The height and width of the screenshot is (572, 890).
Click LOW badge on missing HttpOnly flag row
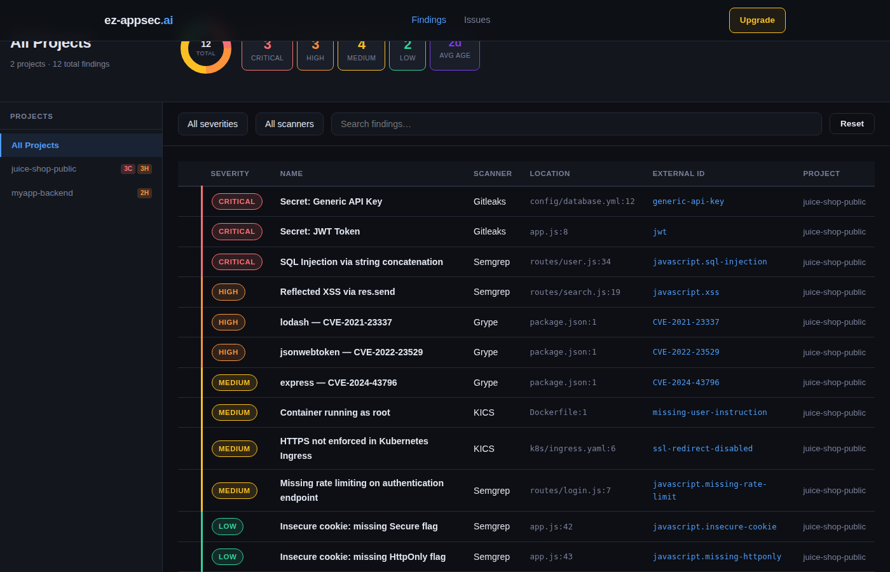tap(227, 557)
